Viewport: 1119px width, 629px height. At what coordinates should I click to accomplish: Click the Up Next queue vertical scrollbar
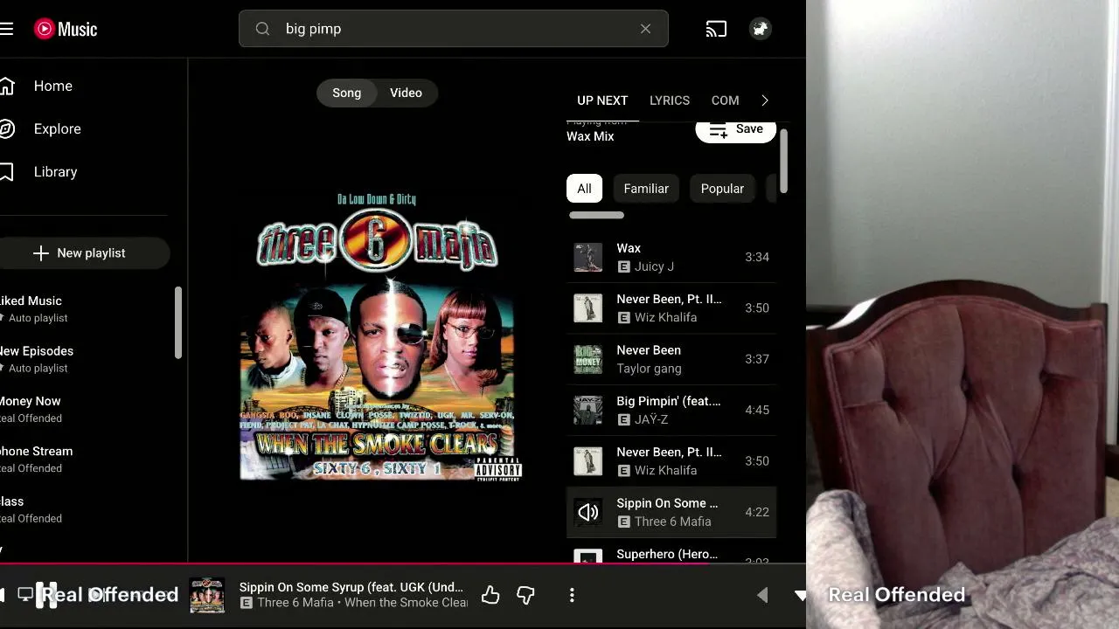pyautogui.click(x=783, y=161)
